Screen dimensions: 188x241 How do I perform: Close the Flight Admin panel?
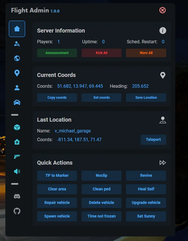163,10
